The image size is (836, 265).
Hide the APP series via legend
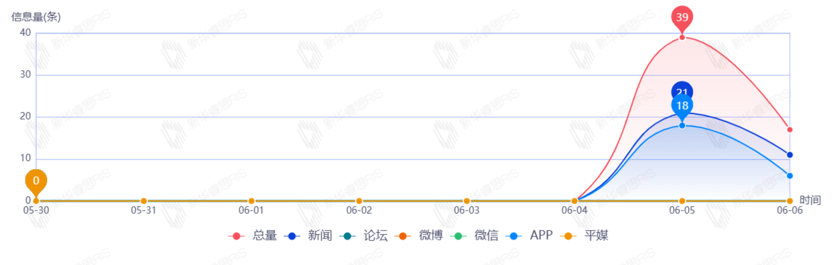click(x=530, y=236)
